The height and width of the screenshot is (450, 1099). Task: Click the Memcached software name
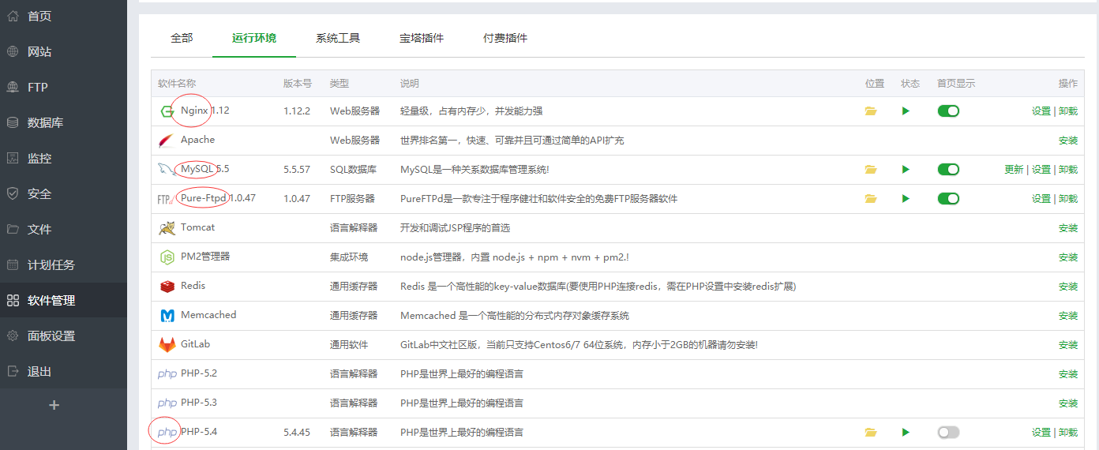coord(208,315)
